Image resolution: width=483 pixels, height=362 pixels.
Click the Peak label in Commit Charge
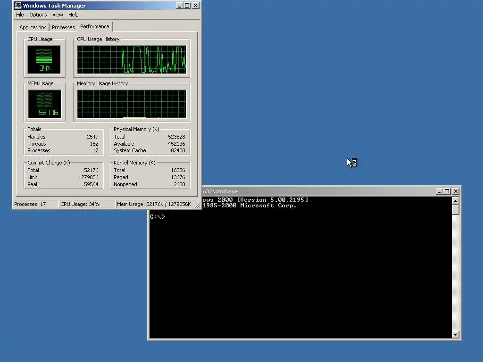coord(33,184)
